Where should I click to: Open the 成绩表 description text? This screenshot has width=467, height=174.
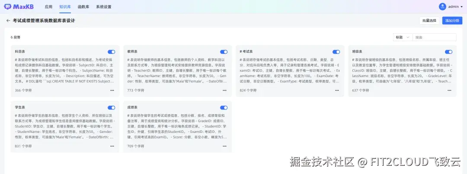pyautogui.click(x=177, y=126)
